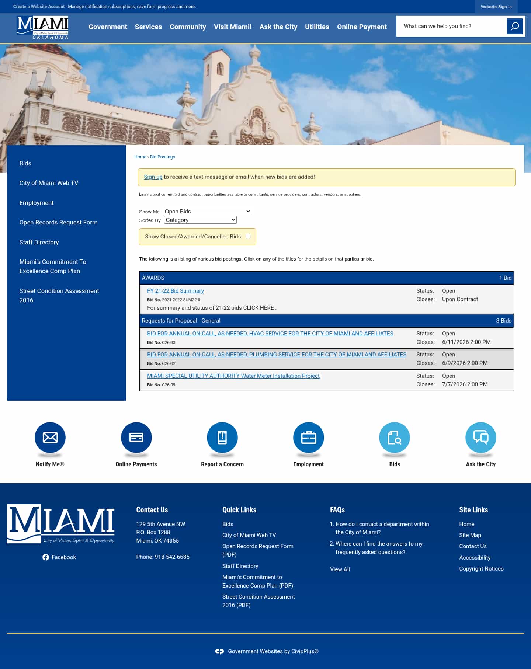This screenshot has height=669, width=531.
Task: Click Bids under Quick Links
Action: tap(228, 524)
